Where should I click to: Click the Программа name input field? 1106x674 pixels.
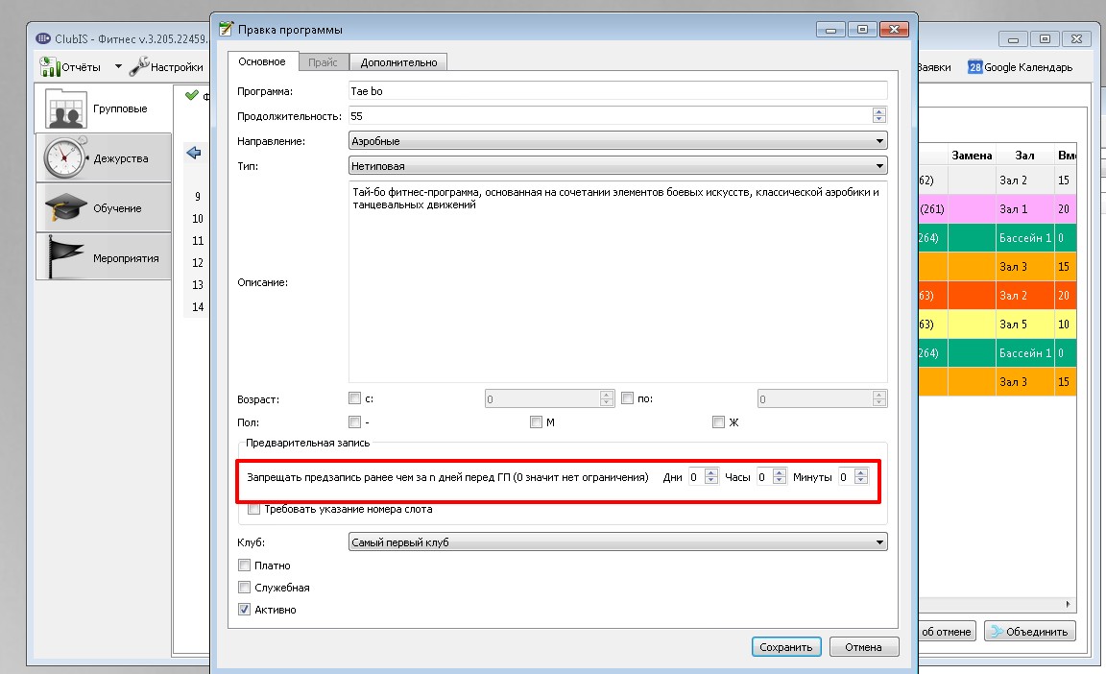618,91
